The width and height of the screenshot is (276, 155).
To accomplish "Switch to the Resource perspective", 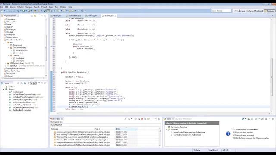I will [269, 11].
